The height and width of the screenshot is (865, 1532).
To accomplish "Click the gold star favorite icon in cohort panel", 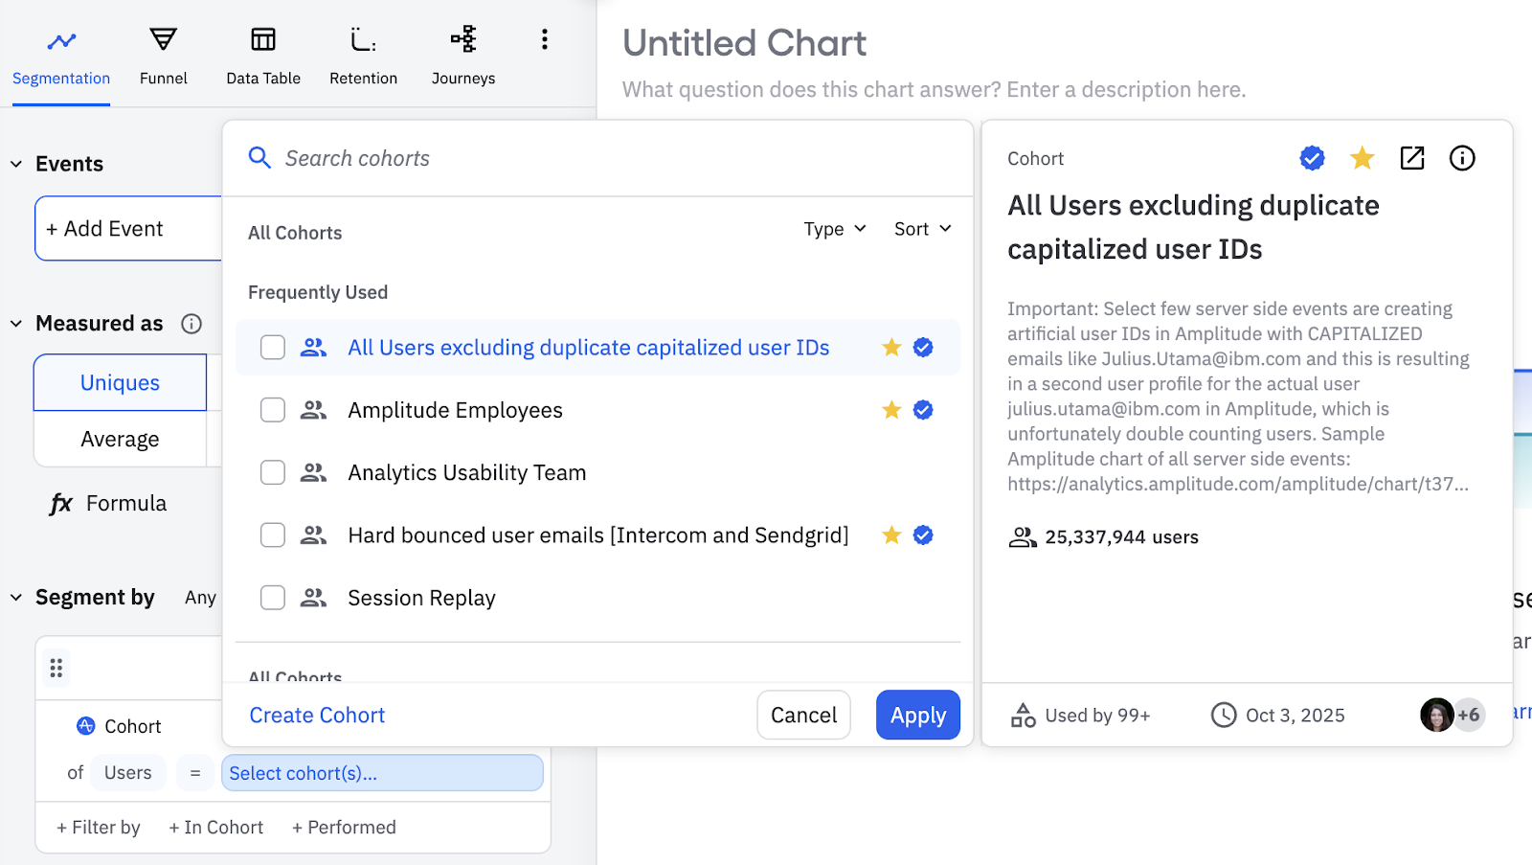I will [x=1362, y=158].
